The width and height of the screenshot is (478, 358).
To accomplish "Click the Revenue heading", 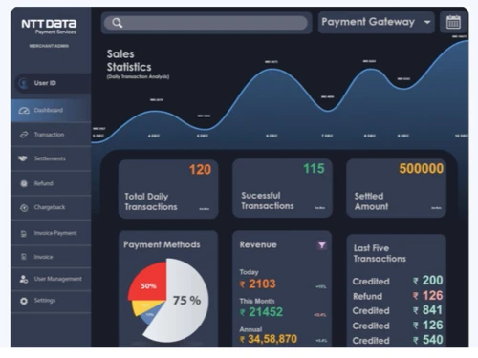I will tap(258, 244).
